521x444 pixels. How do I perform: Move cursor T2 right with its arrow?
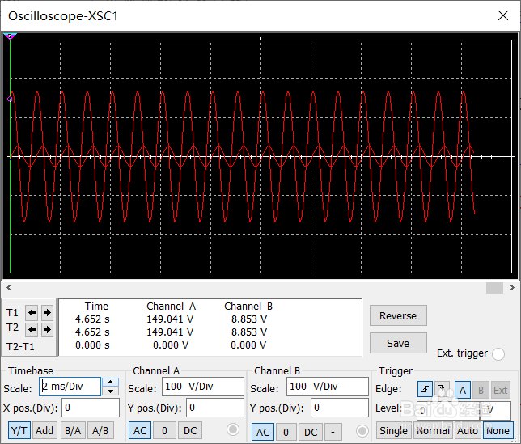pyautogui.click(x=47, y=329)
